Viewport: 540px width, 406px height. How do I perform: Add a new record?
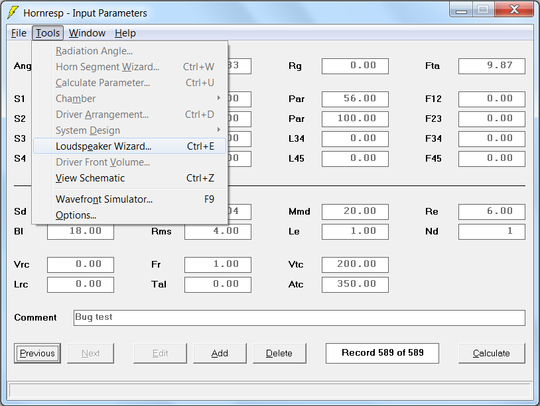click(x=220, y=353)
